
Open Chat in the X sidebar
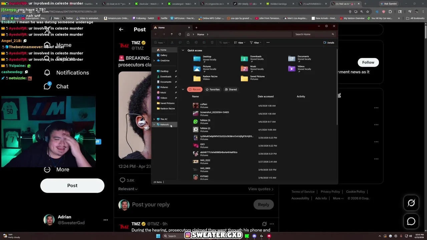[x=56, y=86]
